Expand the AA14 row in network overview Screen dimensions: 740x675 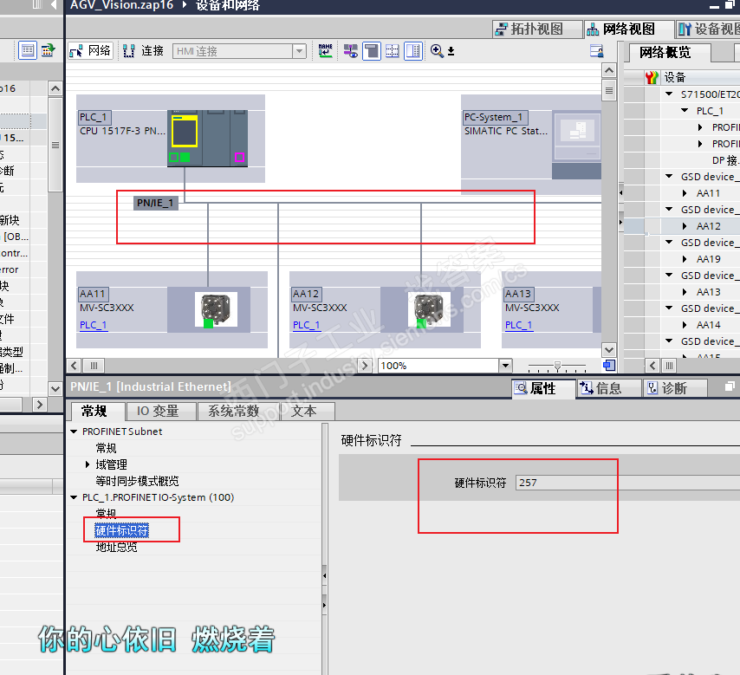point(685,325)
